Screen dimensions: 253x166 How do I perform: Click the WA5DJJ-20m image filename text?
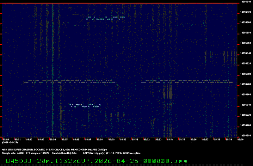tap(96, 161)
